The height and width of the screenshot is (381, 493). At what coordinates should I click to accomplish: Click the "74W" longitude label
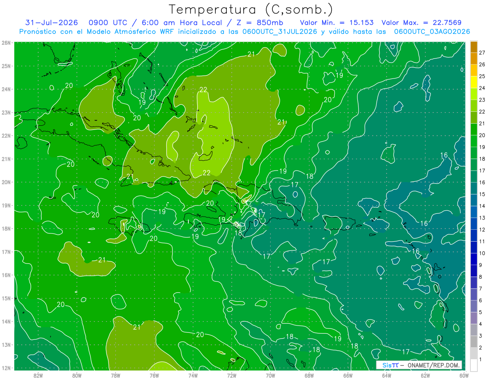click(x=193, y=375)
